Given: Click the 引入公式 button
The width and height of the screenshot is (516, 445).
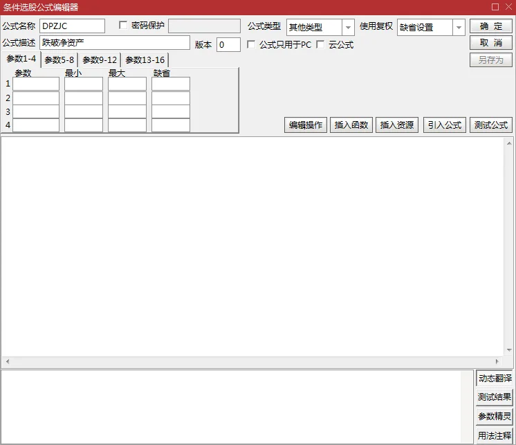Looking at the screenshot, I should [x=445, y=125].
